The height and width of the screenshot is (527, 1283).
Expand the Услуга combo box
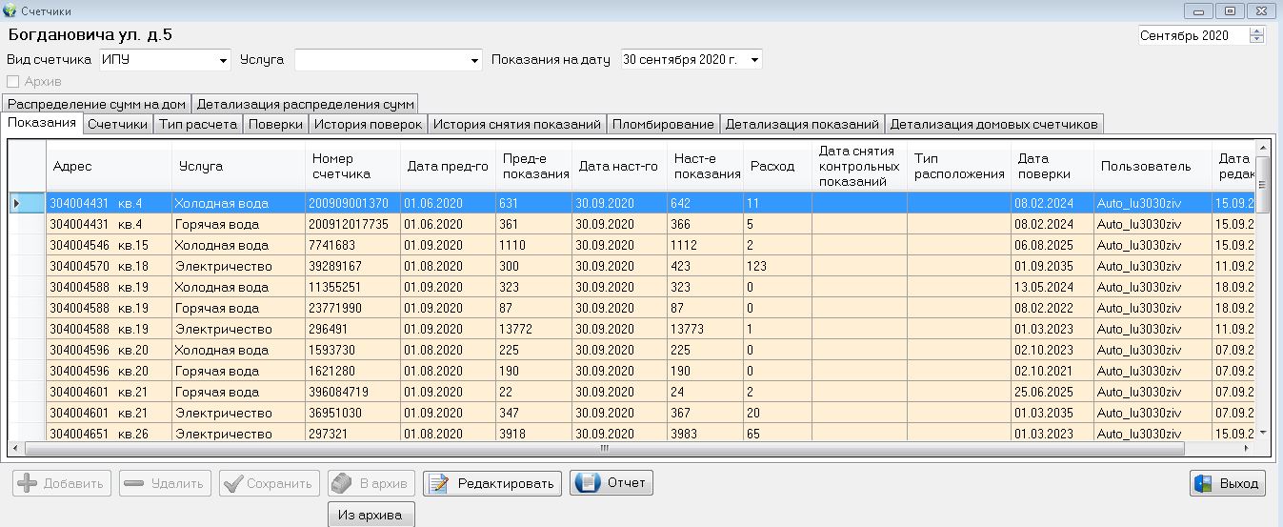(x=475, y=60)
